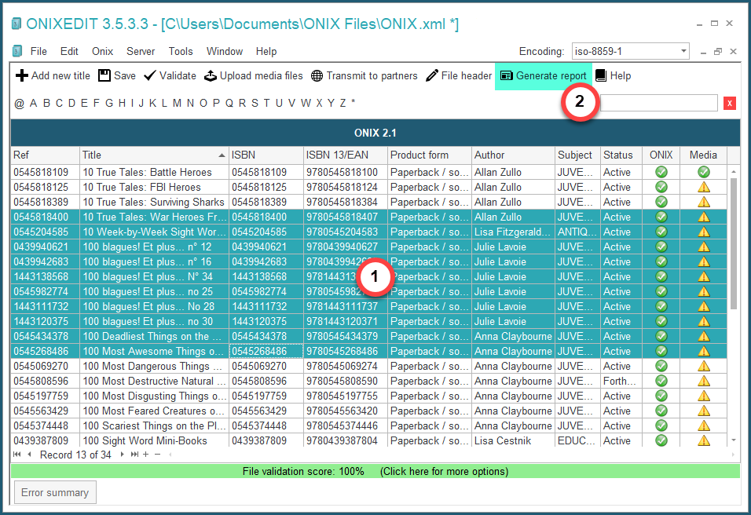Image resolution: width=751 pixels, height=515 pixels.
Task: Open the Onix menu
Action: pyautogui.click(x=102, y=51)
